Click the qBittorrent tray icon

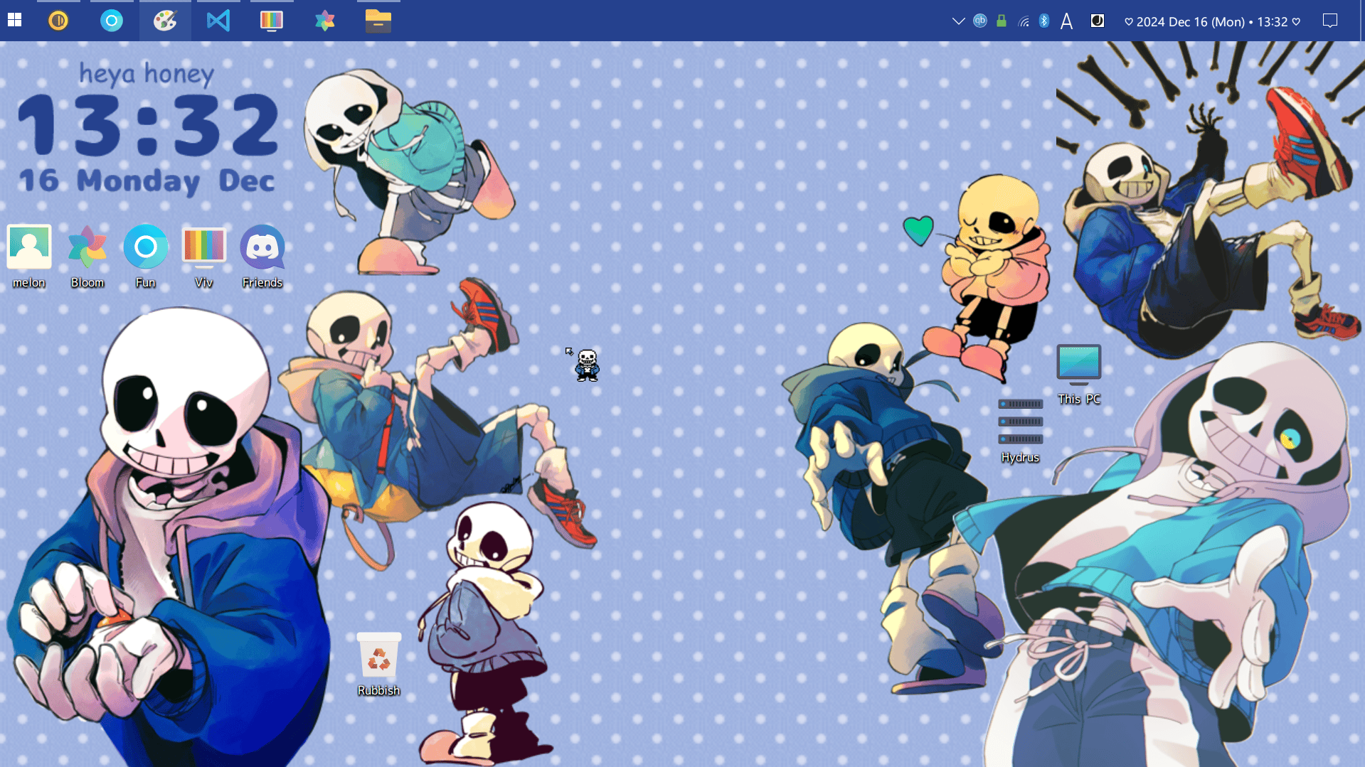tap(980, 21)
